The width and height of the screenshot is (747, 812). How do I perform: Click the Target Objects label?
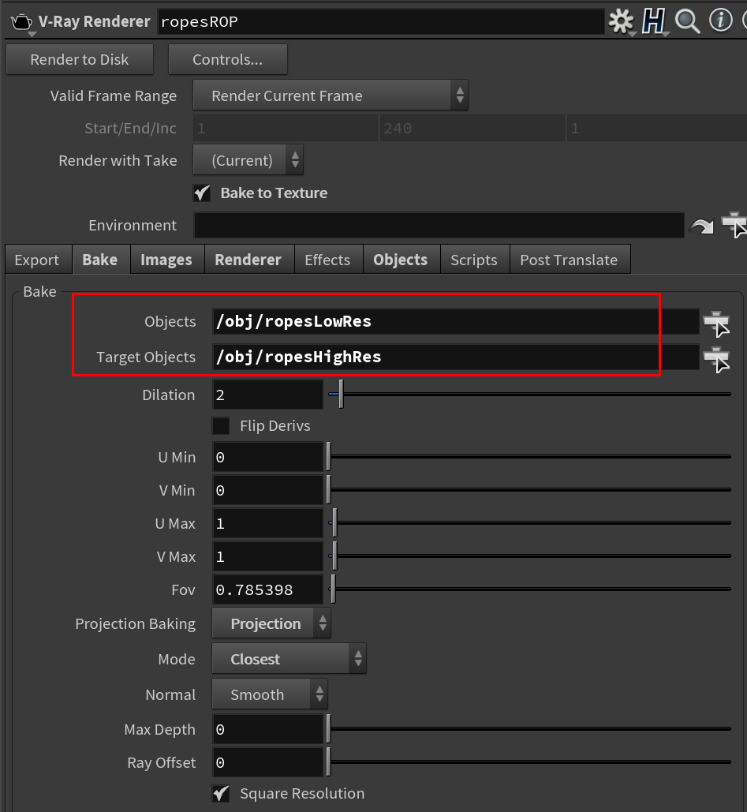pos(146,357)
